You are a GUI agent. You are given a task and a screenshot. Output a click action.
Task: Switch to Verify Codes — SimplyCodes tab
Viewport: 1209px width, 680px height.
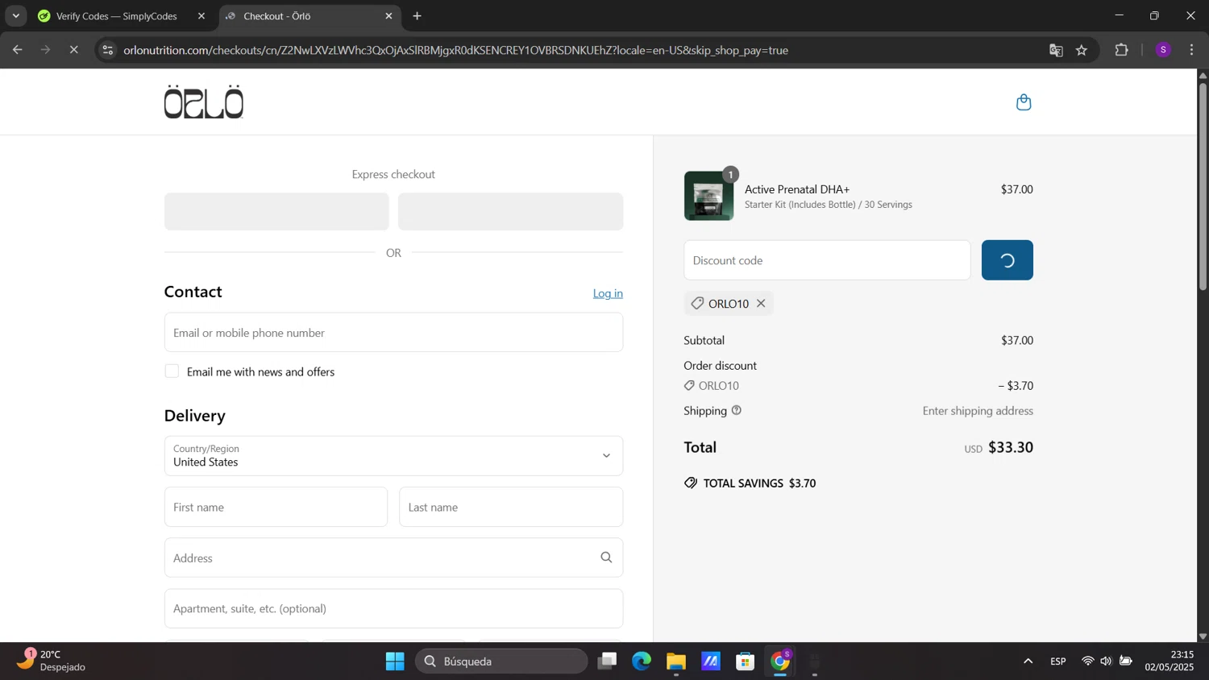[x=117, y=16]
